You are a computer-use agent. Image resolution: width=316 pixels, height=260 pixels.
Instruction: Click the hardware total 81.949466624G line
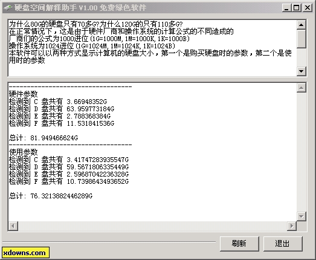[x=44, y=138]
